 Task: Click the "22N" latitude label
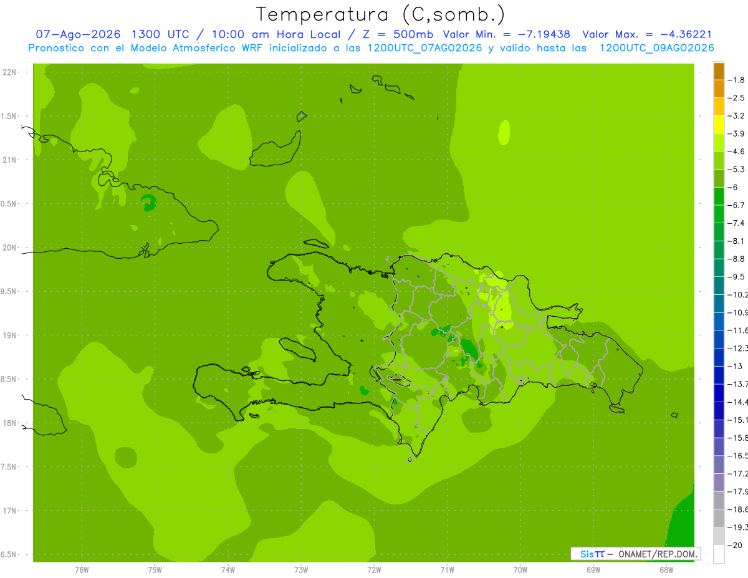pos(9,72)
